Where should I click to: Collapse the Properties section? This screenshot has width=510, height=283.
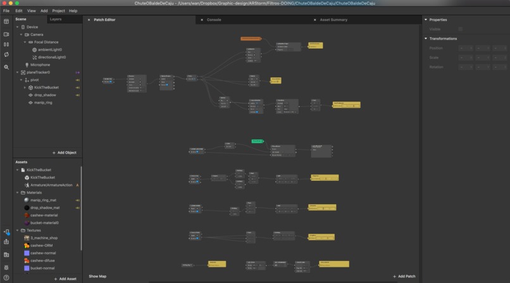click(425, 20)
